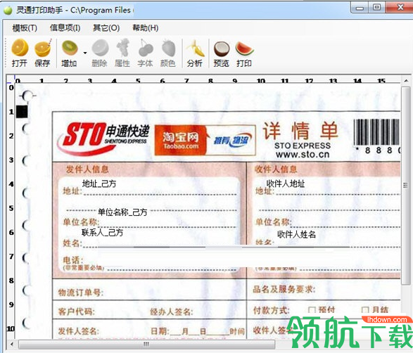Image resolution: width=413 pixels, height=353 pixels.
Task: Click the 预付 checkbox on the waybill
Action: pyautogui.click(x=312, y=310)
